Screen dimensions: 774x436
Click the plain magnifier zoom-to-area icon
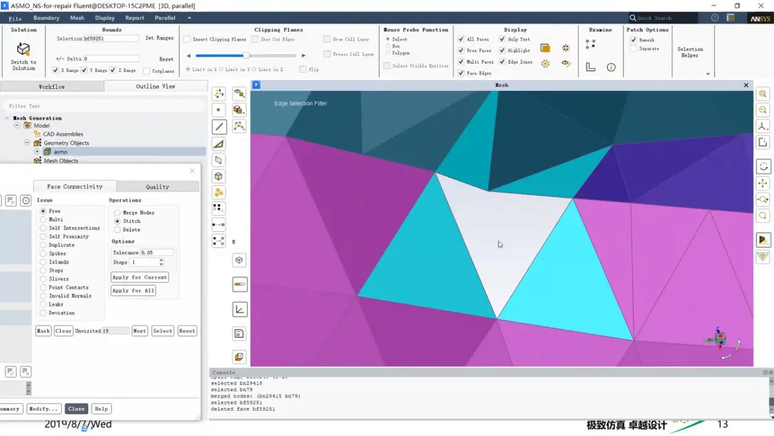[763, 216]
